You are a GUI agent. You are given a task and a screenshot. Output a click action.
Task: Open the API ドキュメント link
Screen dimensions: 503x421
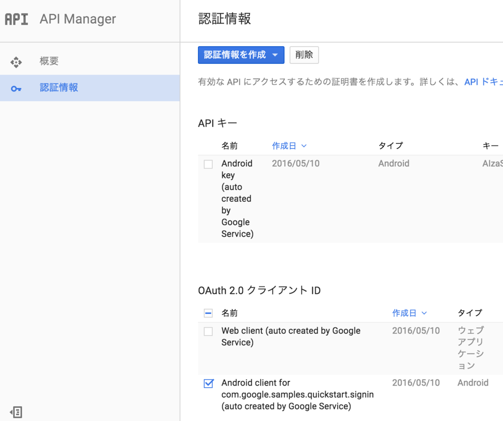pos(483,82)
